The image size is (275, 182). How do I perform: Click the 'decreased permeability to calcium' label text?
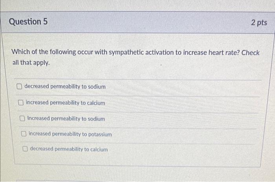coord(69,149)
